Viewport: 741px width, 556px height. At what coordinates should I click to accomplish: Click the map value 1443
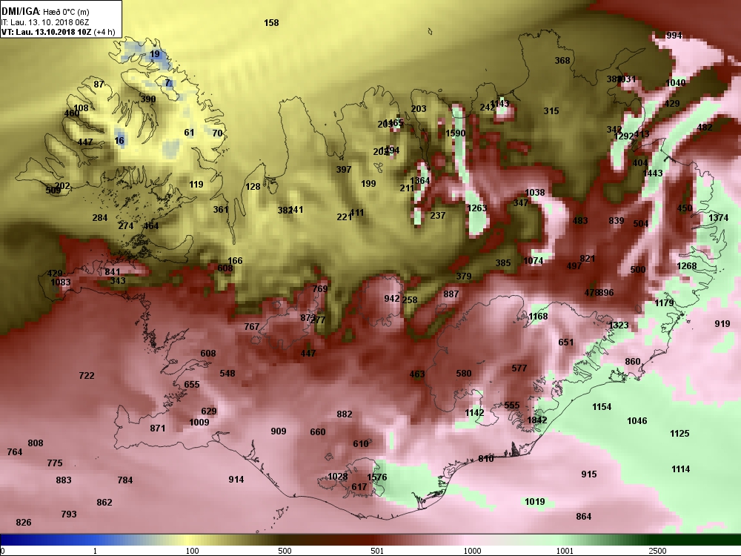653,173
